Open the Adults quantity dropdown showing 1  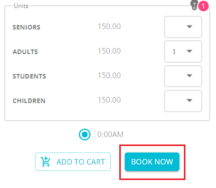pyautogui.click(x=183, y=51)
